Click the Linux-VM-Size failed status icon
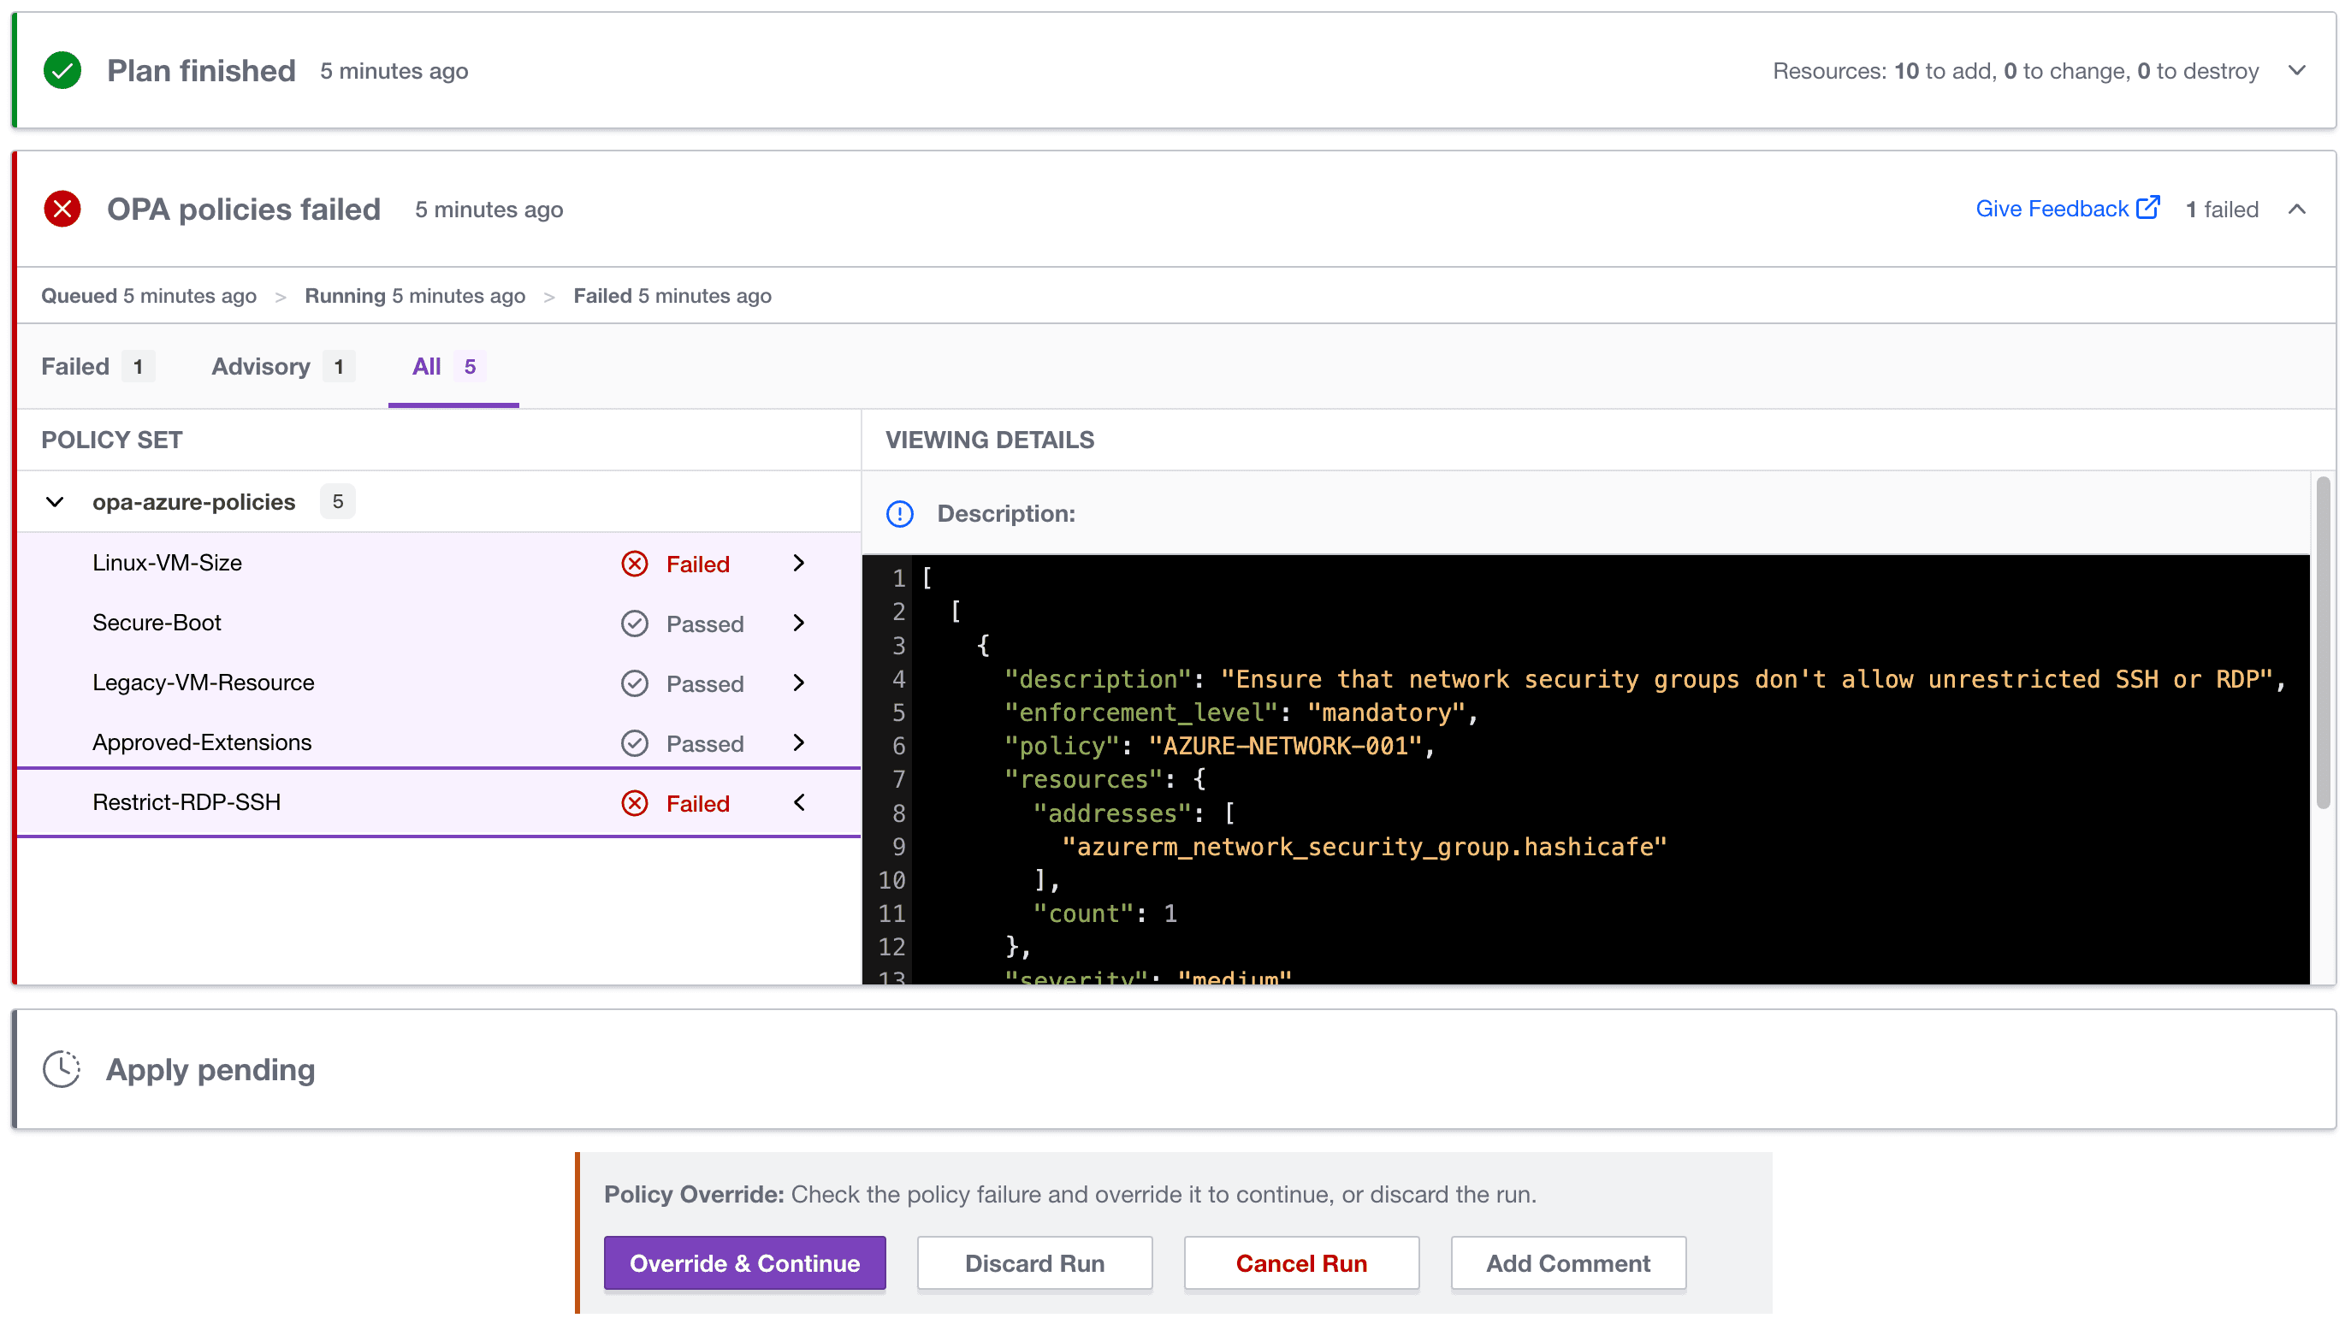 tap(634, 564)
